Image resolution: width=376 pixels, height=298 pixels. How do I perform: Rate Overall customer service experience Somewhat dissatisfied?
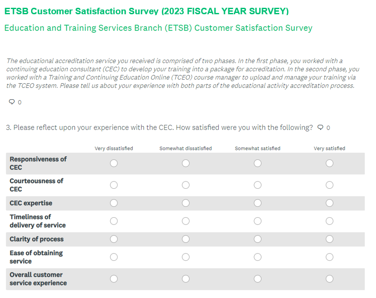pos(186,279)
